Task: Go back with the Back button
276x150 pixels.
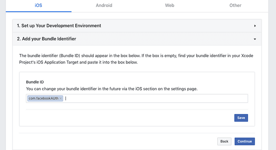Action: (x=224, y=141)
